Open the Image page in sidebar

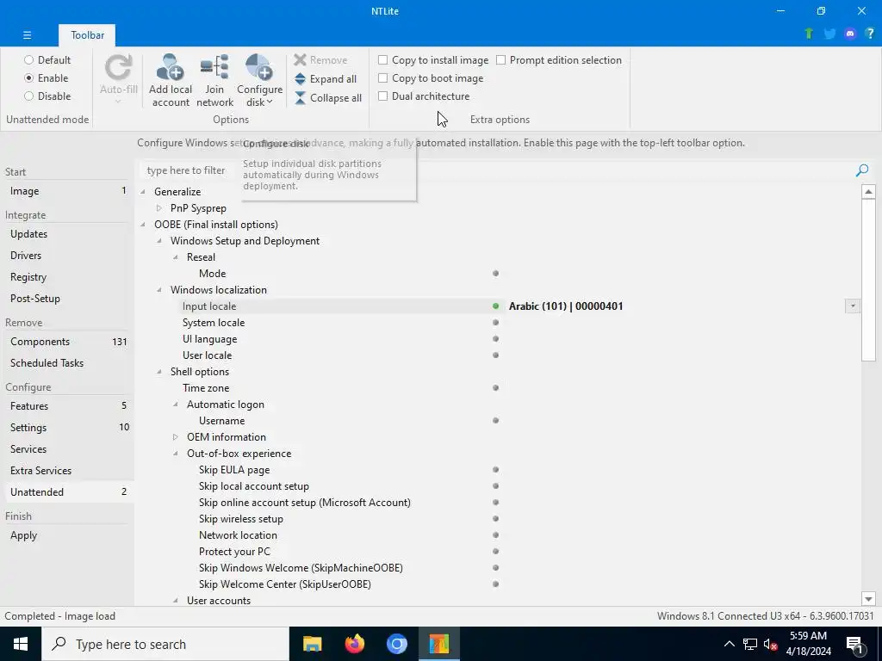coord(67,191)
